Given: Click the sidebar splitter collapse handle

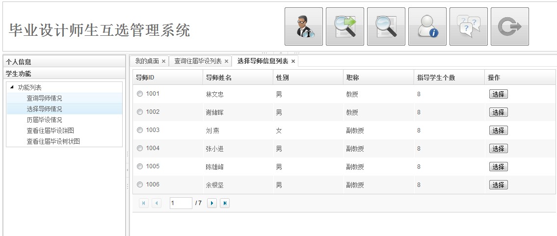Looking at the screenshot, I should pos(127,170).
